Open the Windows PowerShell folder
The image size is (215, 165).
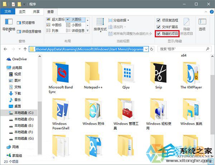[61, 114]
